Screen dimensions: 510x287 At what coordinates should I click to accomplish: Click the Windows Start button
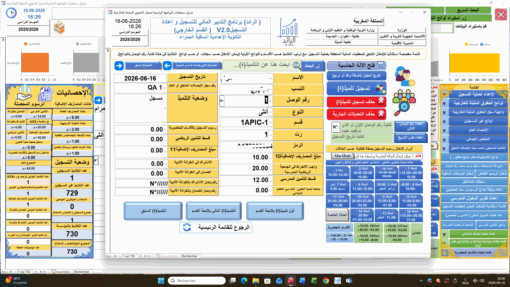161,281
